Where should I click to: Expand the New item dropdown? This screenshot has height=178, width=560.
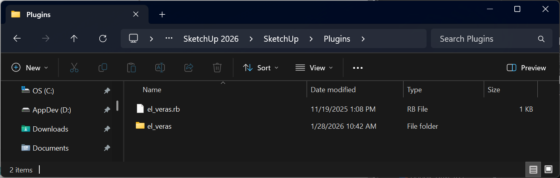click(x=30, y=68)
